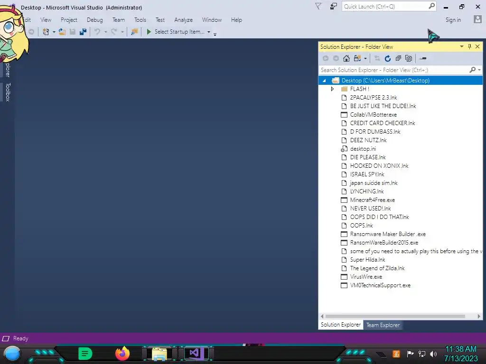Click the File Explorer taskbar icon
Image resolution: width=486 pixels, height=364 pixels.
pos(159,354)
